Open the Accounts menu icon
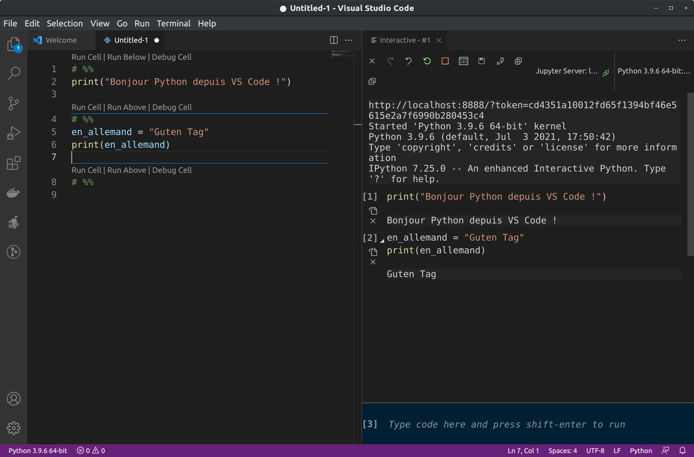This screenshot has width=694, height=457. (14, 399)
